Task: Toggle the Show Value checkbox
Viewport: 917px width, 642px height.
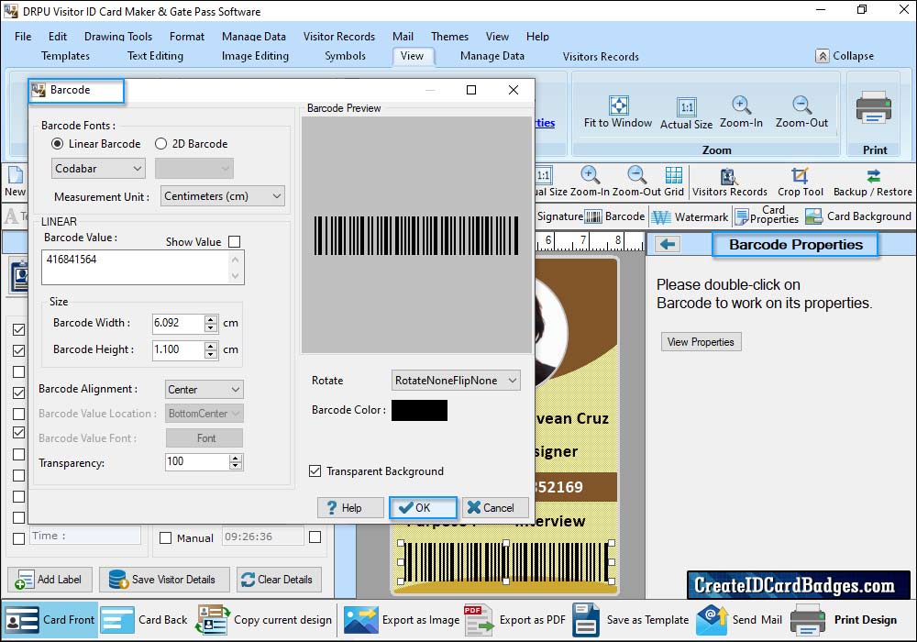Action: coord(235,241)
